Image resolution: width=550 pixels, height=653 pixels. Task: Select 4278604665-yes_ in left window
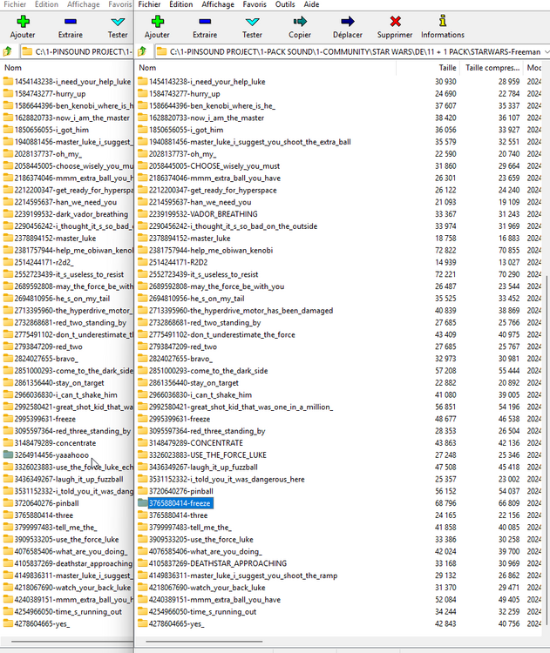(42, 623)
